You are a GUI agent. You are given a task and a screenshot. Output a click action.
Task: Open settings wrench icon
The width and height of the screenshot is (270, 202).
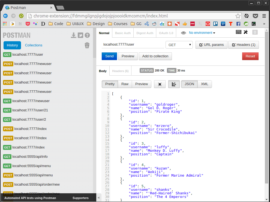click(x=246, y=32)
